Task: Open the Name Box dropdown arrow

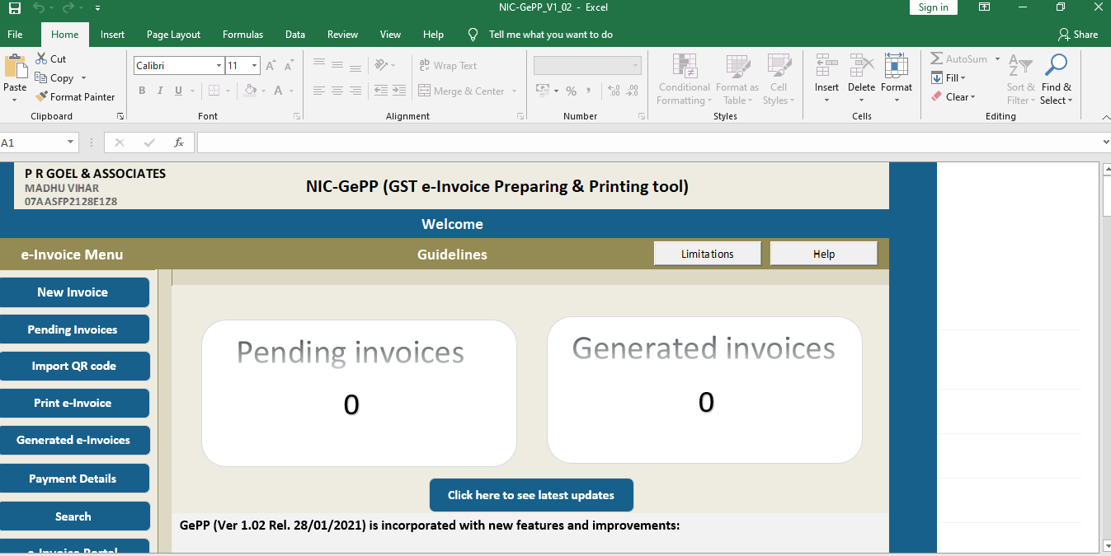Action: (x=70, y=143)
